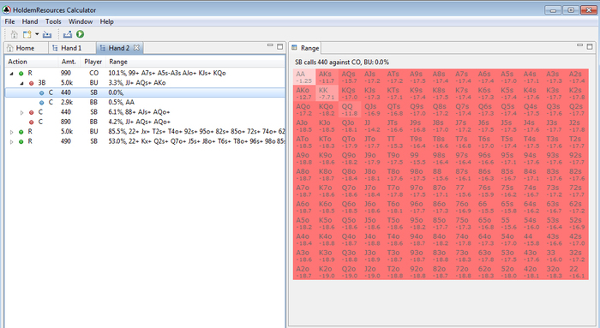The height and width of the screenshot is (328, 600).
Task: Click the A2o cell in the range grid
Action: [304, 271]
